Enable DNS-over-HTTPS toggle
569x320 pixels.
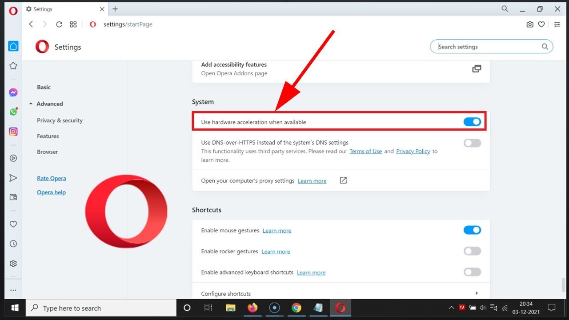pyautogui.click(x=472, y=143)
